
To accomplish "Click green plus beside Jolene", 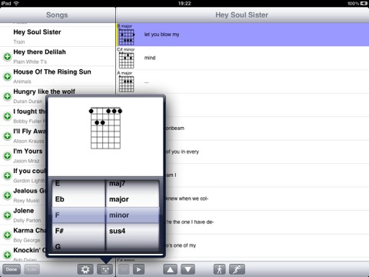I will pyautogui.click(x=8, y=215).
